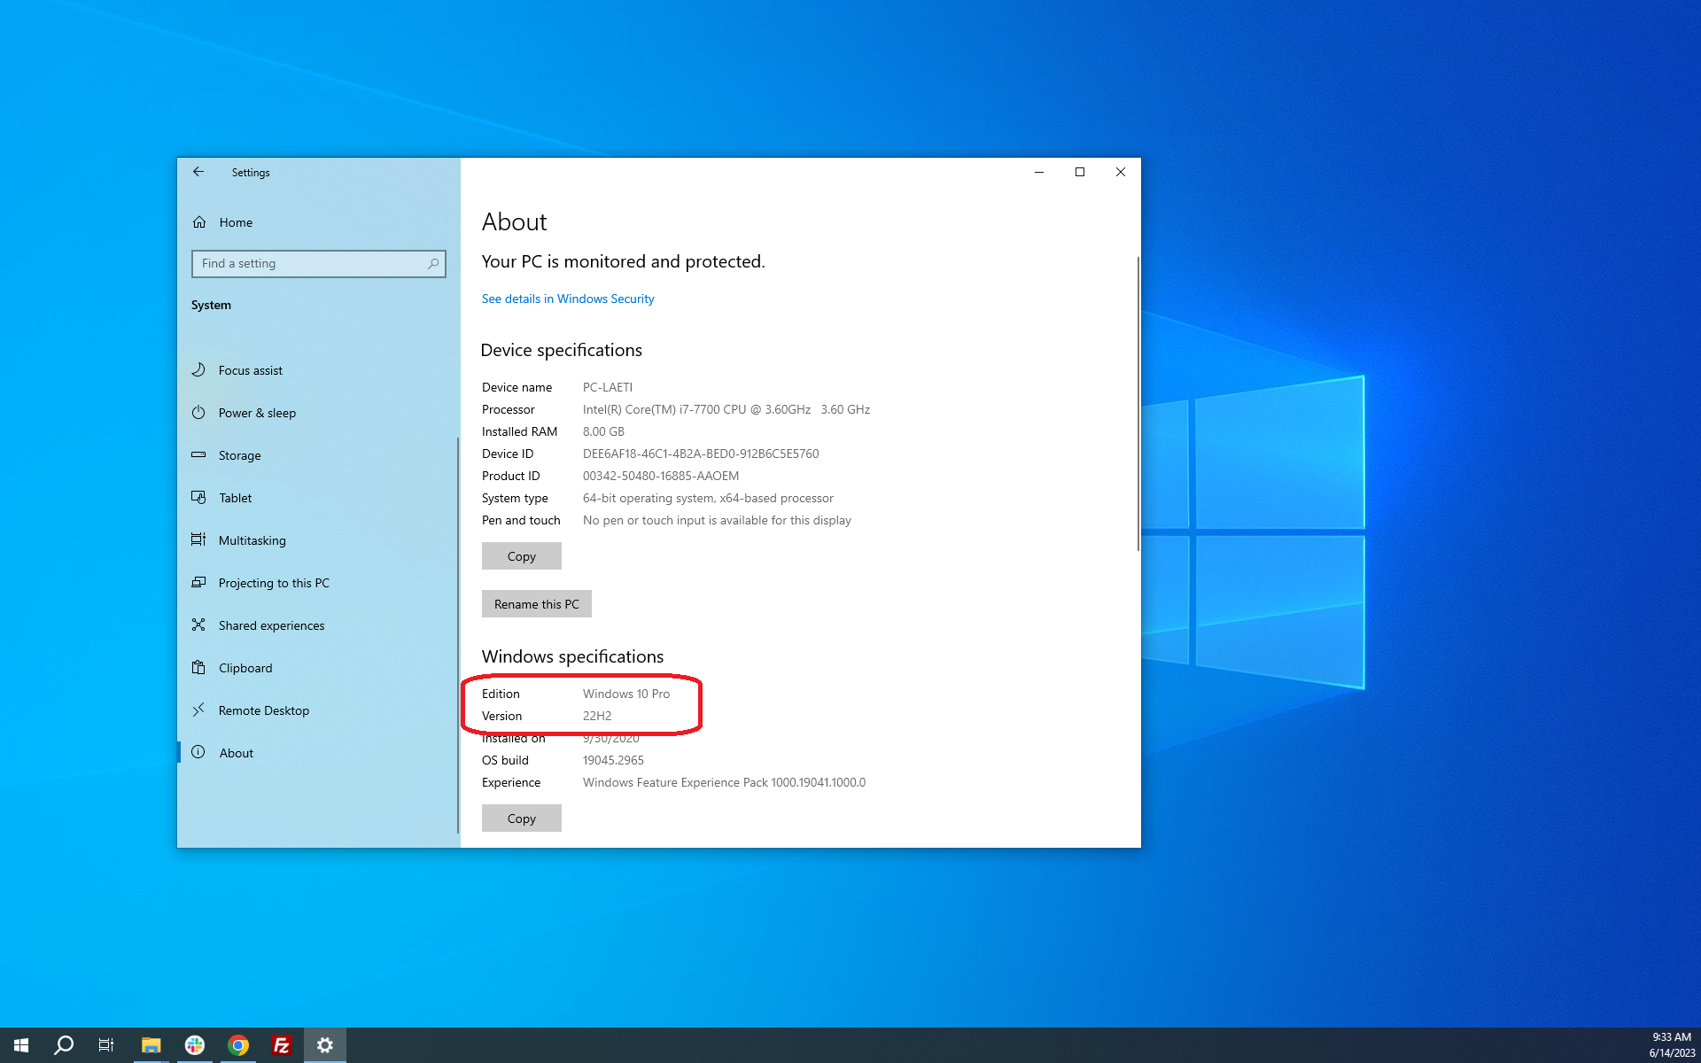Click the Find a setting search box

coord(312,263)
